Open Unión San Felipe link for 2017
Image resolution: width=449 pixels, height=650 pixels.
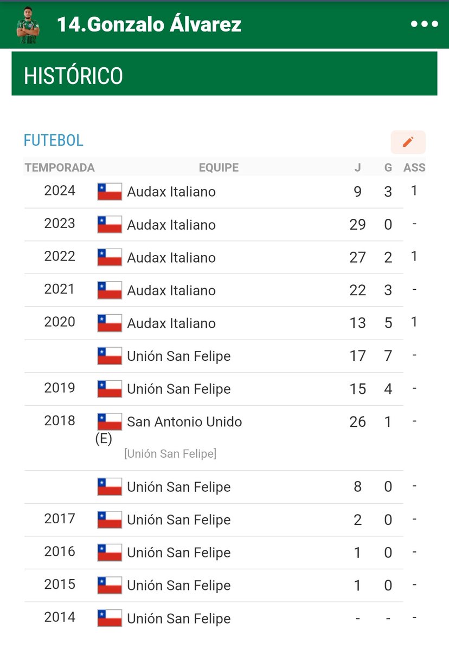point(178,520)
